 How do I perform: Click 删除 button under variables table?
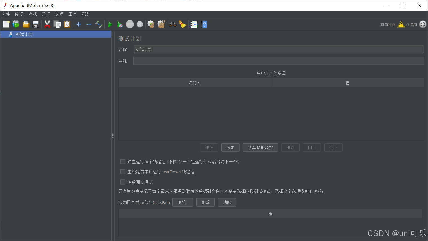coord(290,148)
